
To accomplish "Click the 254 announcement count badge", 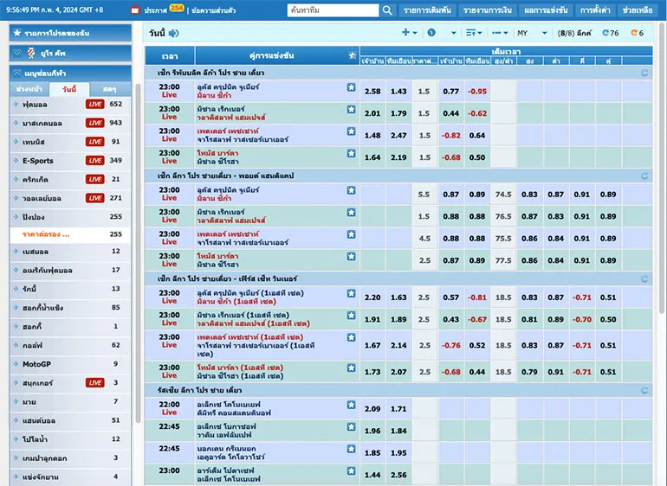I will [x=177, y=8].
